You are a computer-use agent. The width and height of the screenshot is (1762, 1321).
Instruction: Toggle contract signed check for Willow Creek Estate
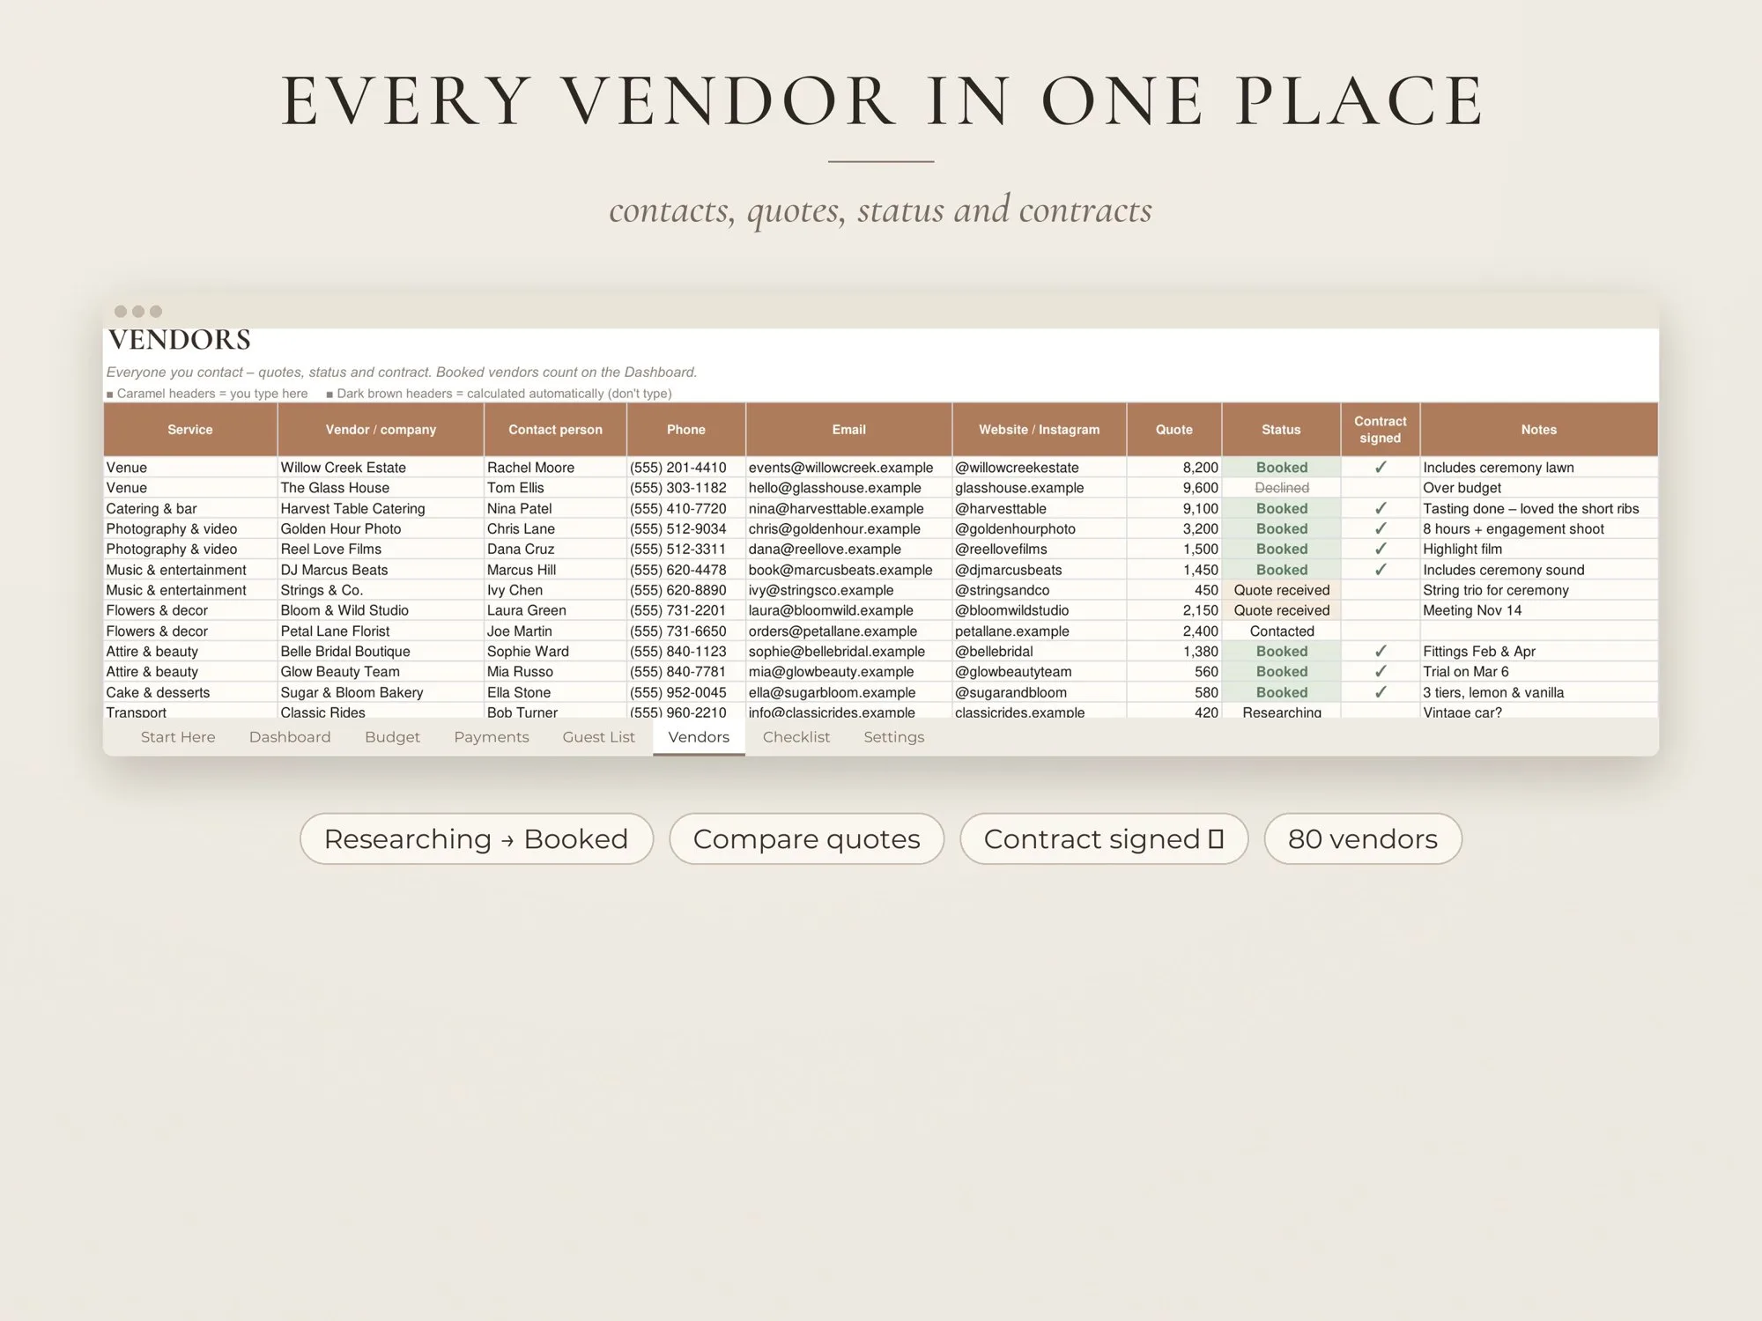click(x=1381, y=468)
